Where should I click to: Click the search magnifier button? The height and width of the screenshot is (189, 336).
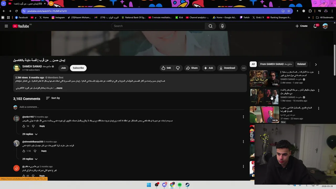click(x=211, y=26)
